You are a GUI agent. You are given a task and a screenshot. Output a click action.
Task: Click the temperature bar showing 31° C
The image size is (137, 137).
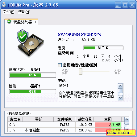point(103,48)
